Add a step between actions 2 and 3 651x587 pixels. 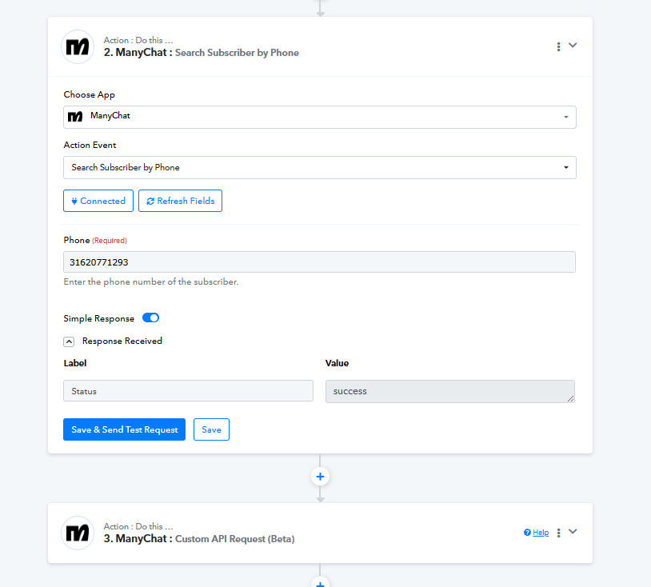(320, 477)
